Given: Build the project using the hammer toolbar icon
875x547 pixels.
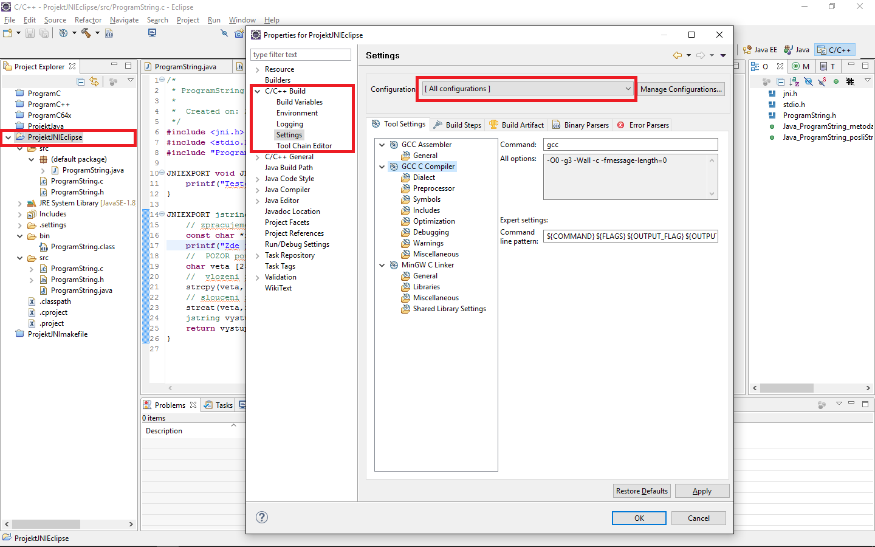Looking at the screenshot, I should (87, 33).
